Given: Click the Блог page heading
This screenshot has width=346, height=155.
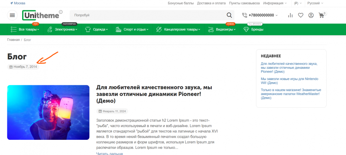Looking at the screenshot, I should (17, 57).
